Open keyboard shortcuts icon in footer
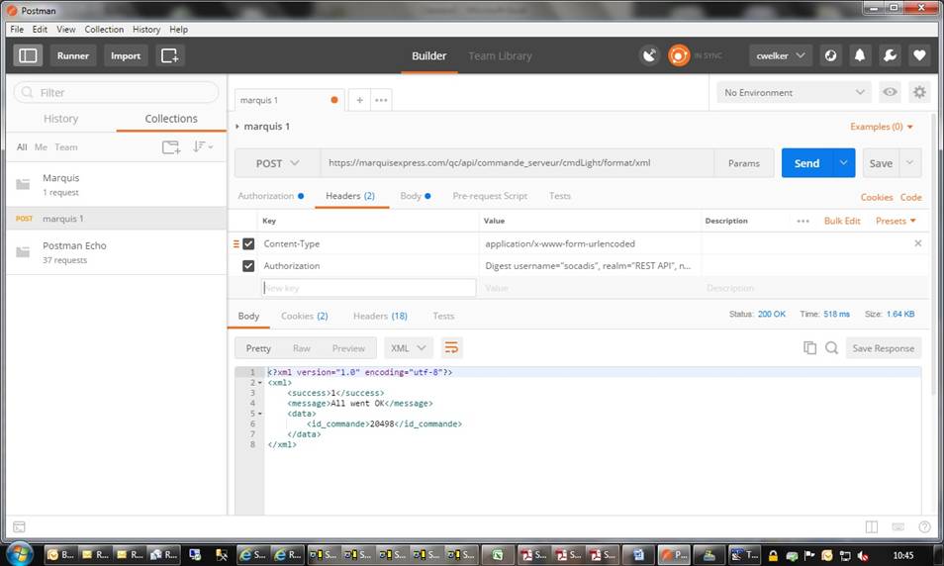 897,526
